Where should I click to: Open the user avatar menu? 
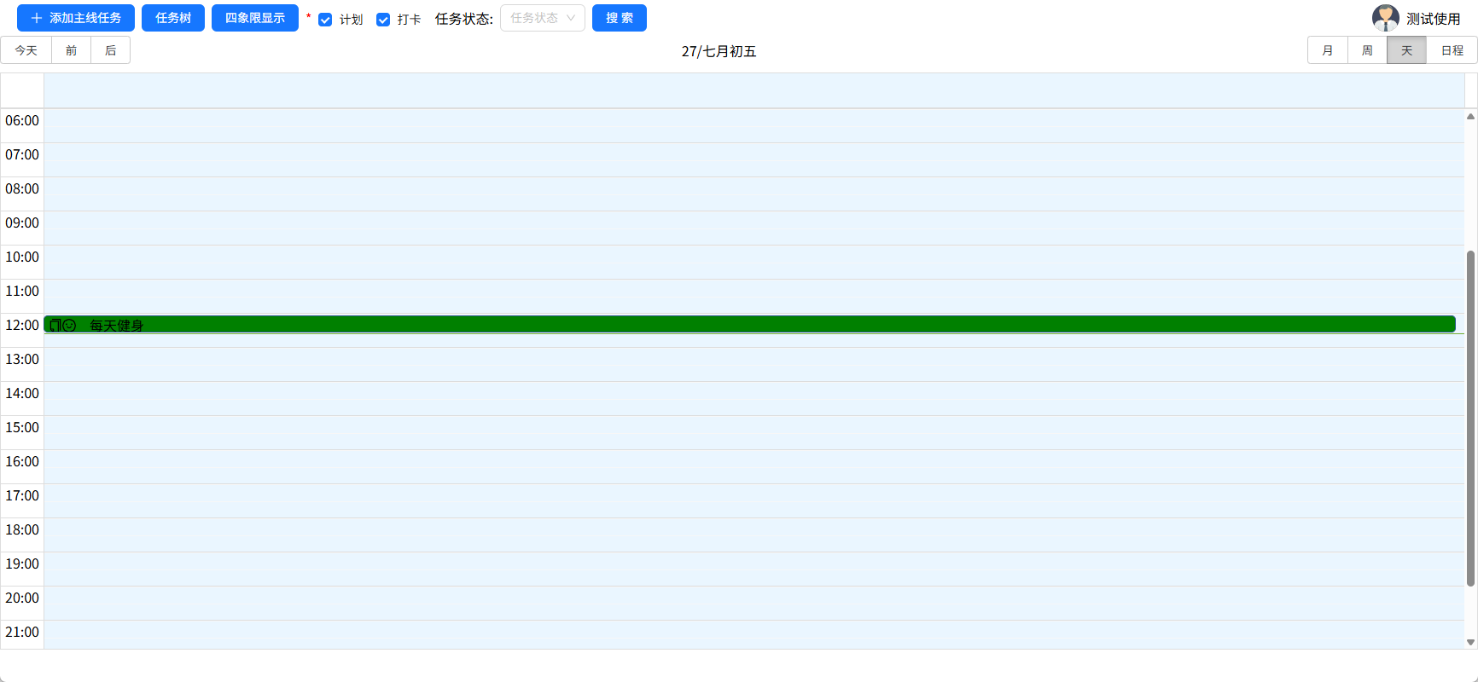1385,18
